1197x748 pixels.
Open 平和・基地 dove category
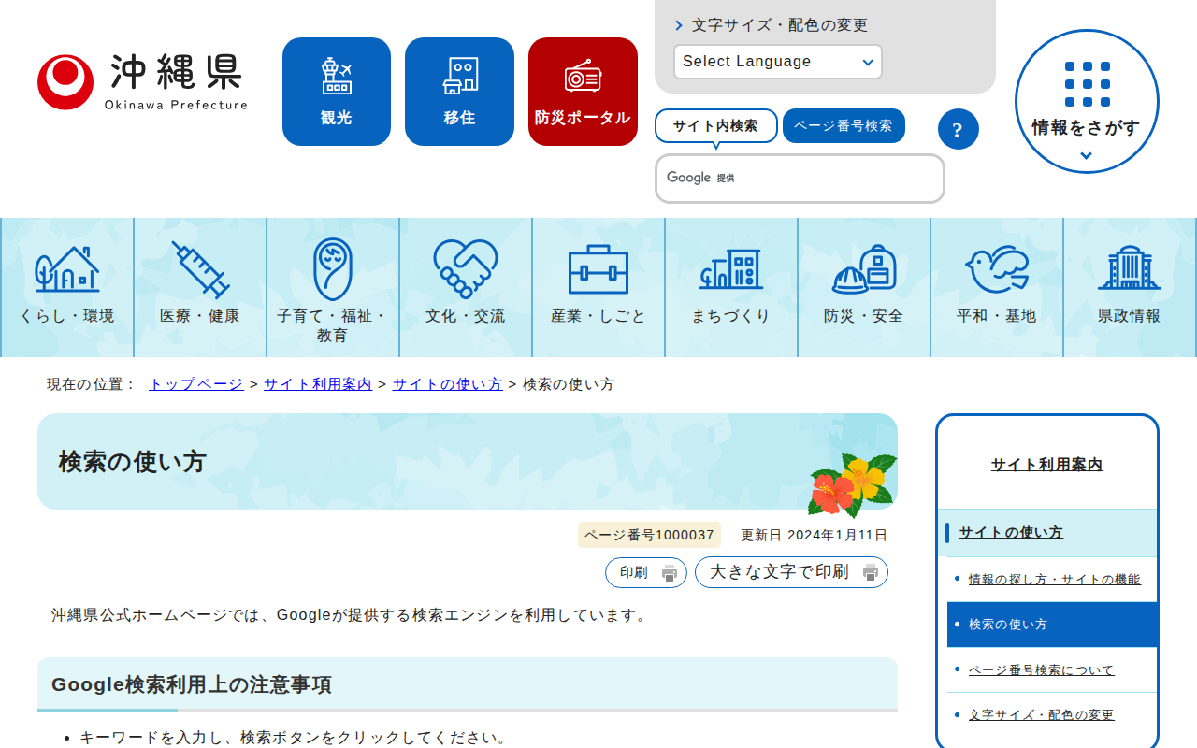(x=997, y=288)
